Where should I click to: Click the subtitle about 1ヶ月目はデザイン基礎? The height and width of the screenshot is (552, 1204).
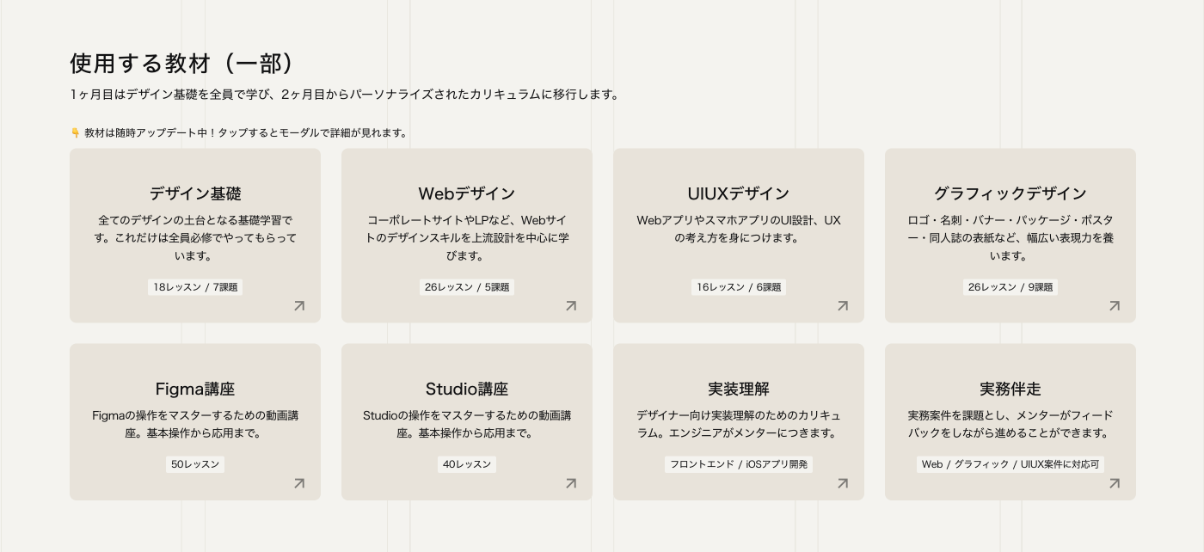pyautogui.click(x=345, y=95)
